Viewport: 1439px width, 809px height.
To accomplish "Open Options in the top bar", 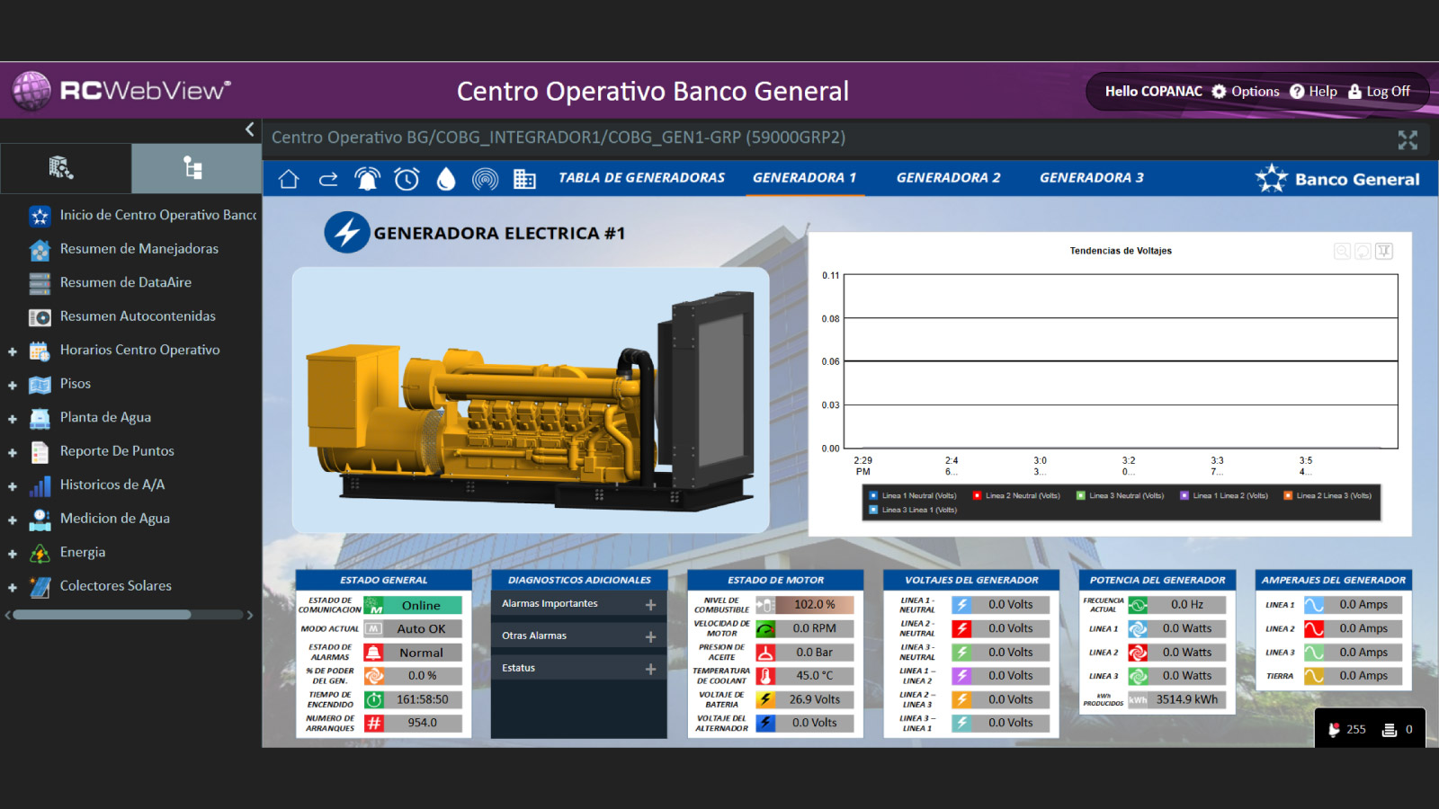I will point(1246,91).
